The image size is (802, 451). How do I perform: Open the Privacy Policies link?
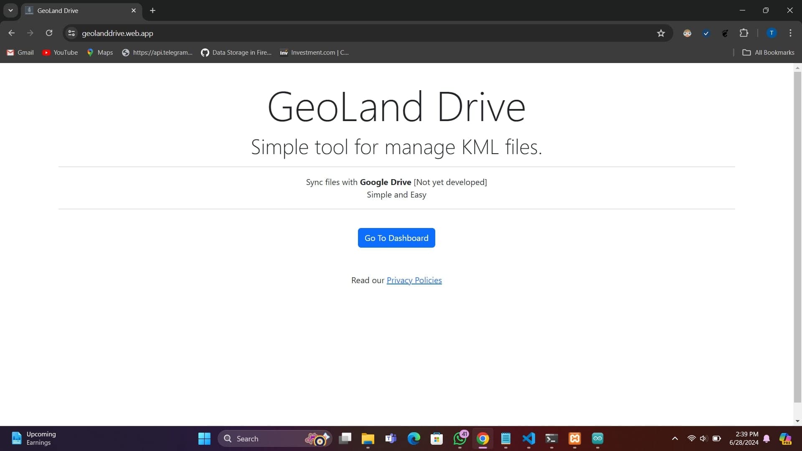414,280
